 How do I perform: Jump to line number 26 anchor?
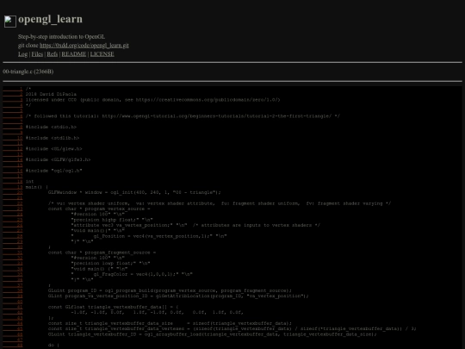[x=13, y=225]
